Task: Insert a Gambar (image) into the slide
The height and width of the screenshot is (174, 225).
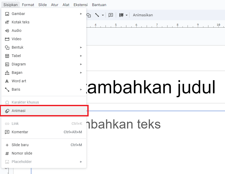Action: [17, 14]
